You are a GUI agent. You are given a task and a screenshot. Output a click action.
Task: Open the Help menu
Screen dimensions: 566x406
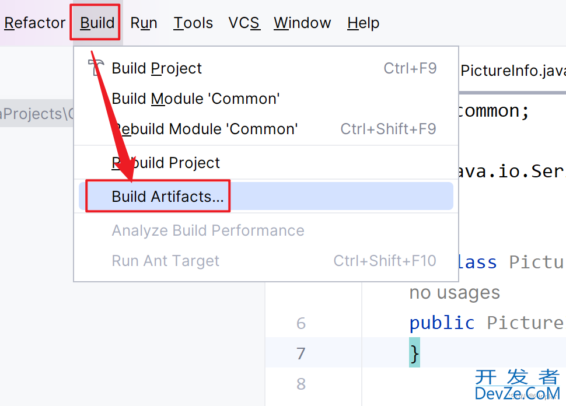(363, 23)
